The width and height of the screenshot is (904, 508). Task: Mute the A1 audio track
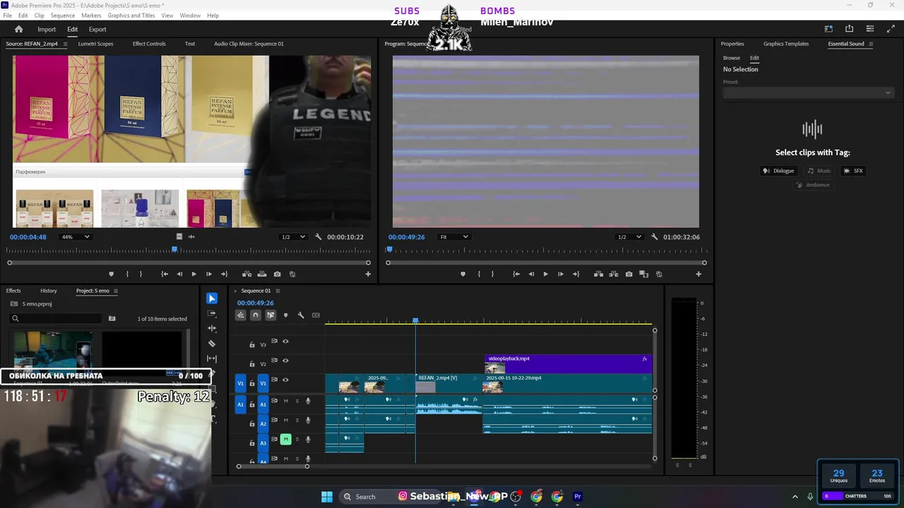tap(285, 401)
